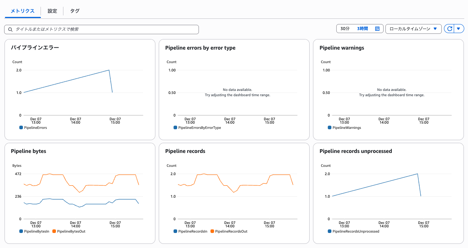The width and height of the screenshot is (468, 248).
Task: Expand the ローカルタイムゾーン timezone dropdown
Action: (413, 29)
